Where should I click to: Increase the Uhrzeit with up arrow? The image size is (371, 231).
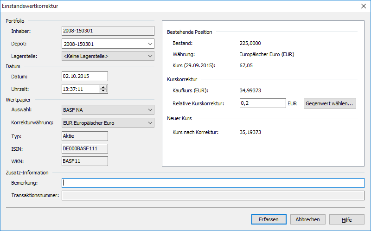(x=103, y=87)
